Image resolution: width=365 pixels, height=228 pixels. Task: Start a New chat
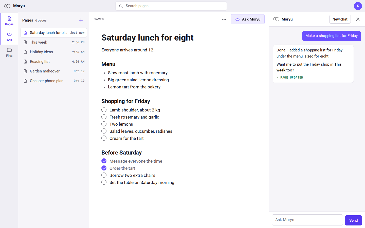340,19
